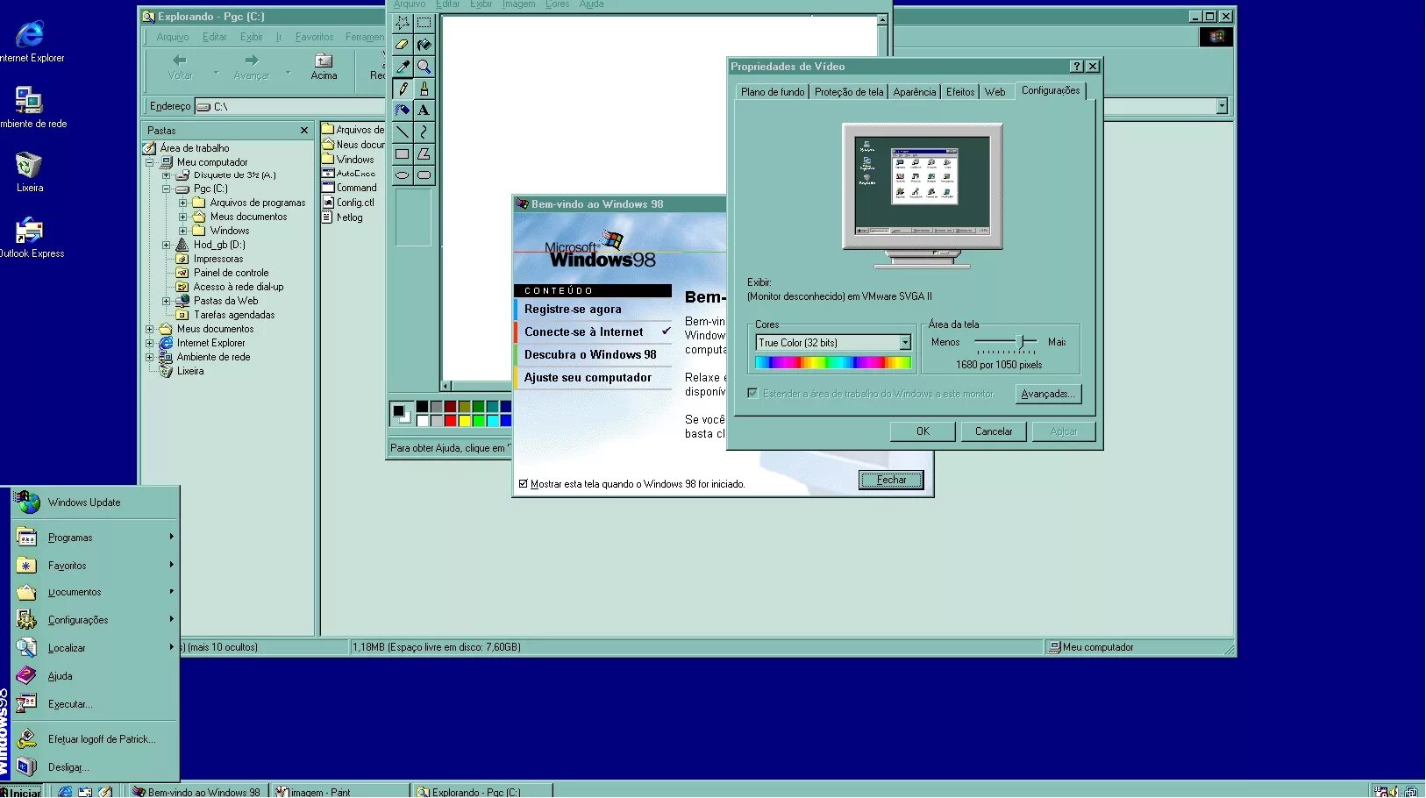Open the Avançadas... display settings
This screenshot has height=798, width=1426.
tap(1048, 394)
